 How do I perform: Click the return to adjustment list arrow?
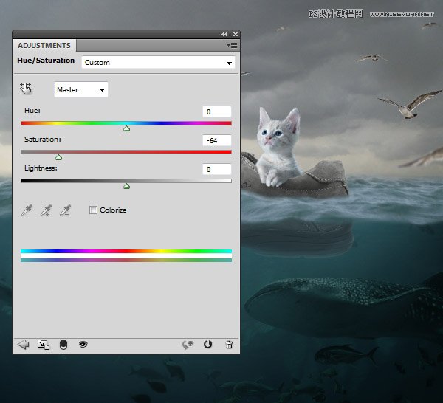(x=23, y=344)
